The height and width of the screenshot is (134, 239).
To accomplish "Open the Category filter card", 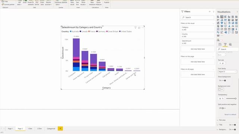I will point(198,28).
